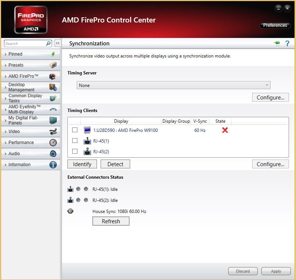Check the U28D590 AMD FirePro W9100 checkbox
Image resolution: width=296 pixels, height=280 pixels.
(75, 130)
